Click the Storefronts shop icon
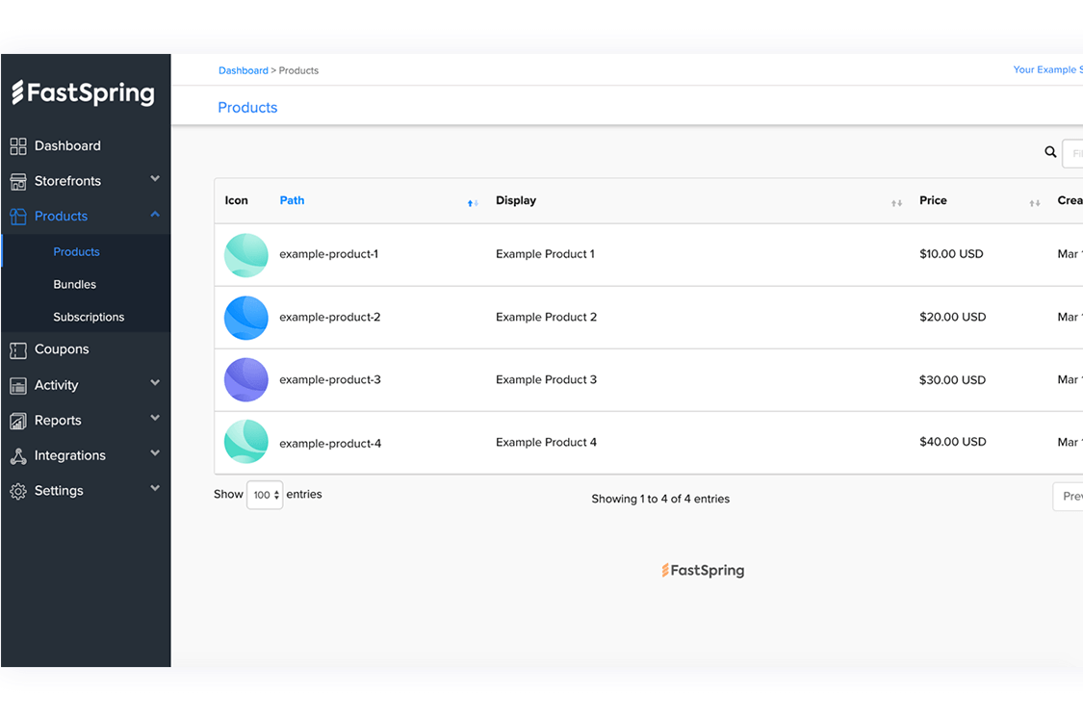1083x722 pixels. point(18,182)
